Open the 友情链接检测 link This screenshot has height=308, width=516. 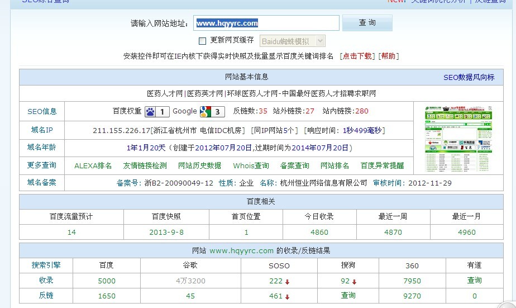145,165
